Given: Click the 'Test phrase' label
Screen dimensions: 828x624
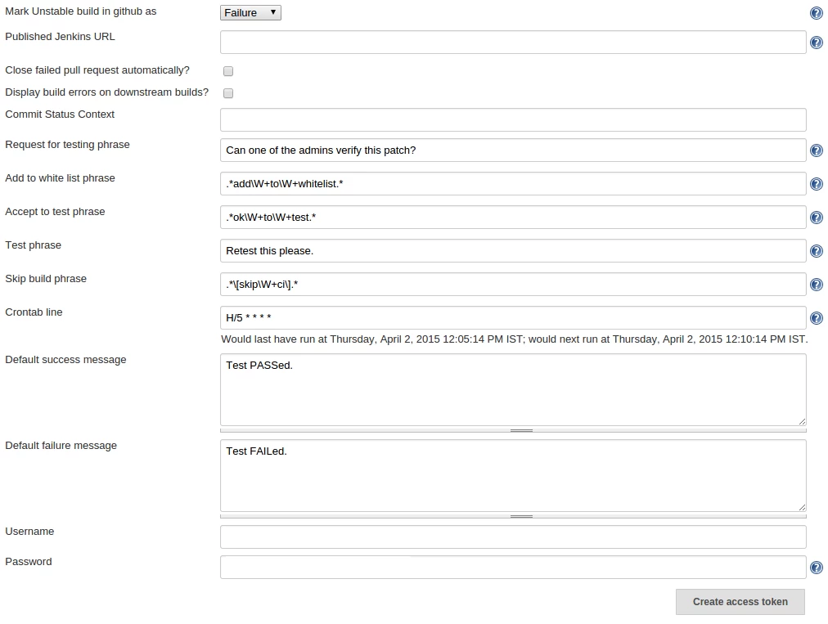Looking at the screenshot, I should [x=33, y=245].
